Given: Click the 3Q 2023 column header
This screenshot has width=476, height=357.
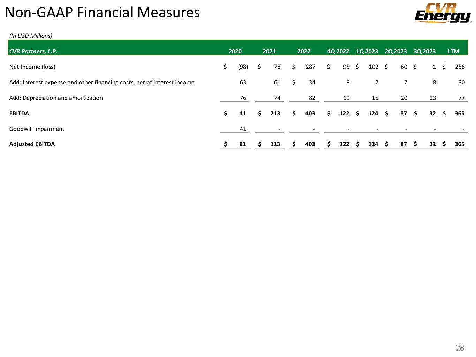Looking at the screenshot, I should coord(424,51).
